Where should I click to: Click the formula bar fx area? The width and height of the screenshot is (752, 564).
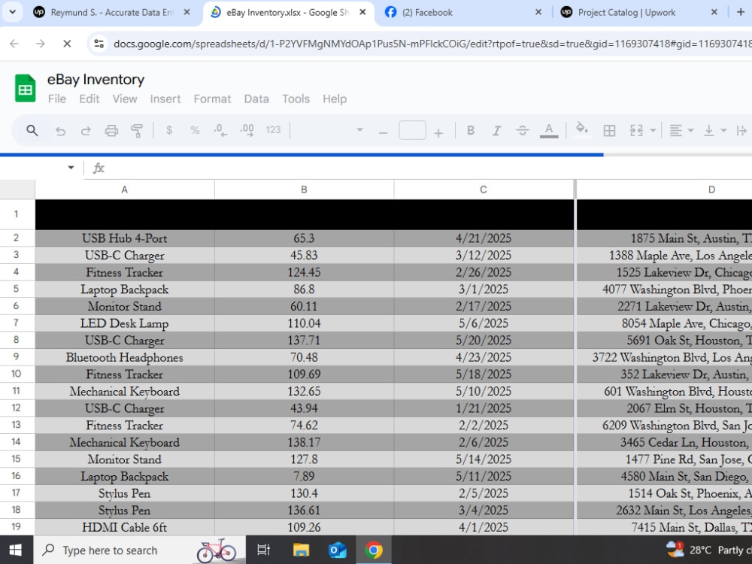click(99, 168)
